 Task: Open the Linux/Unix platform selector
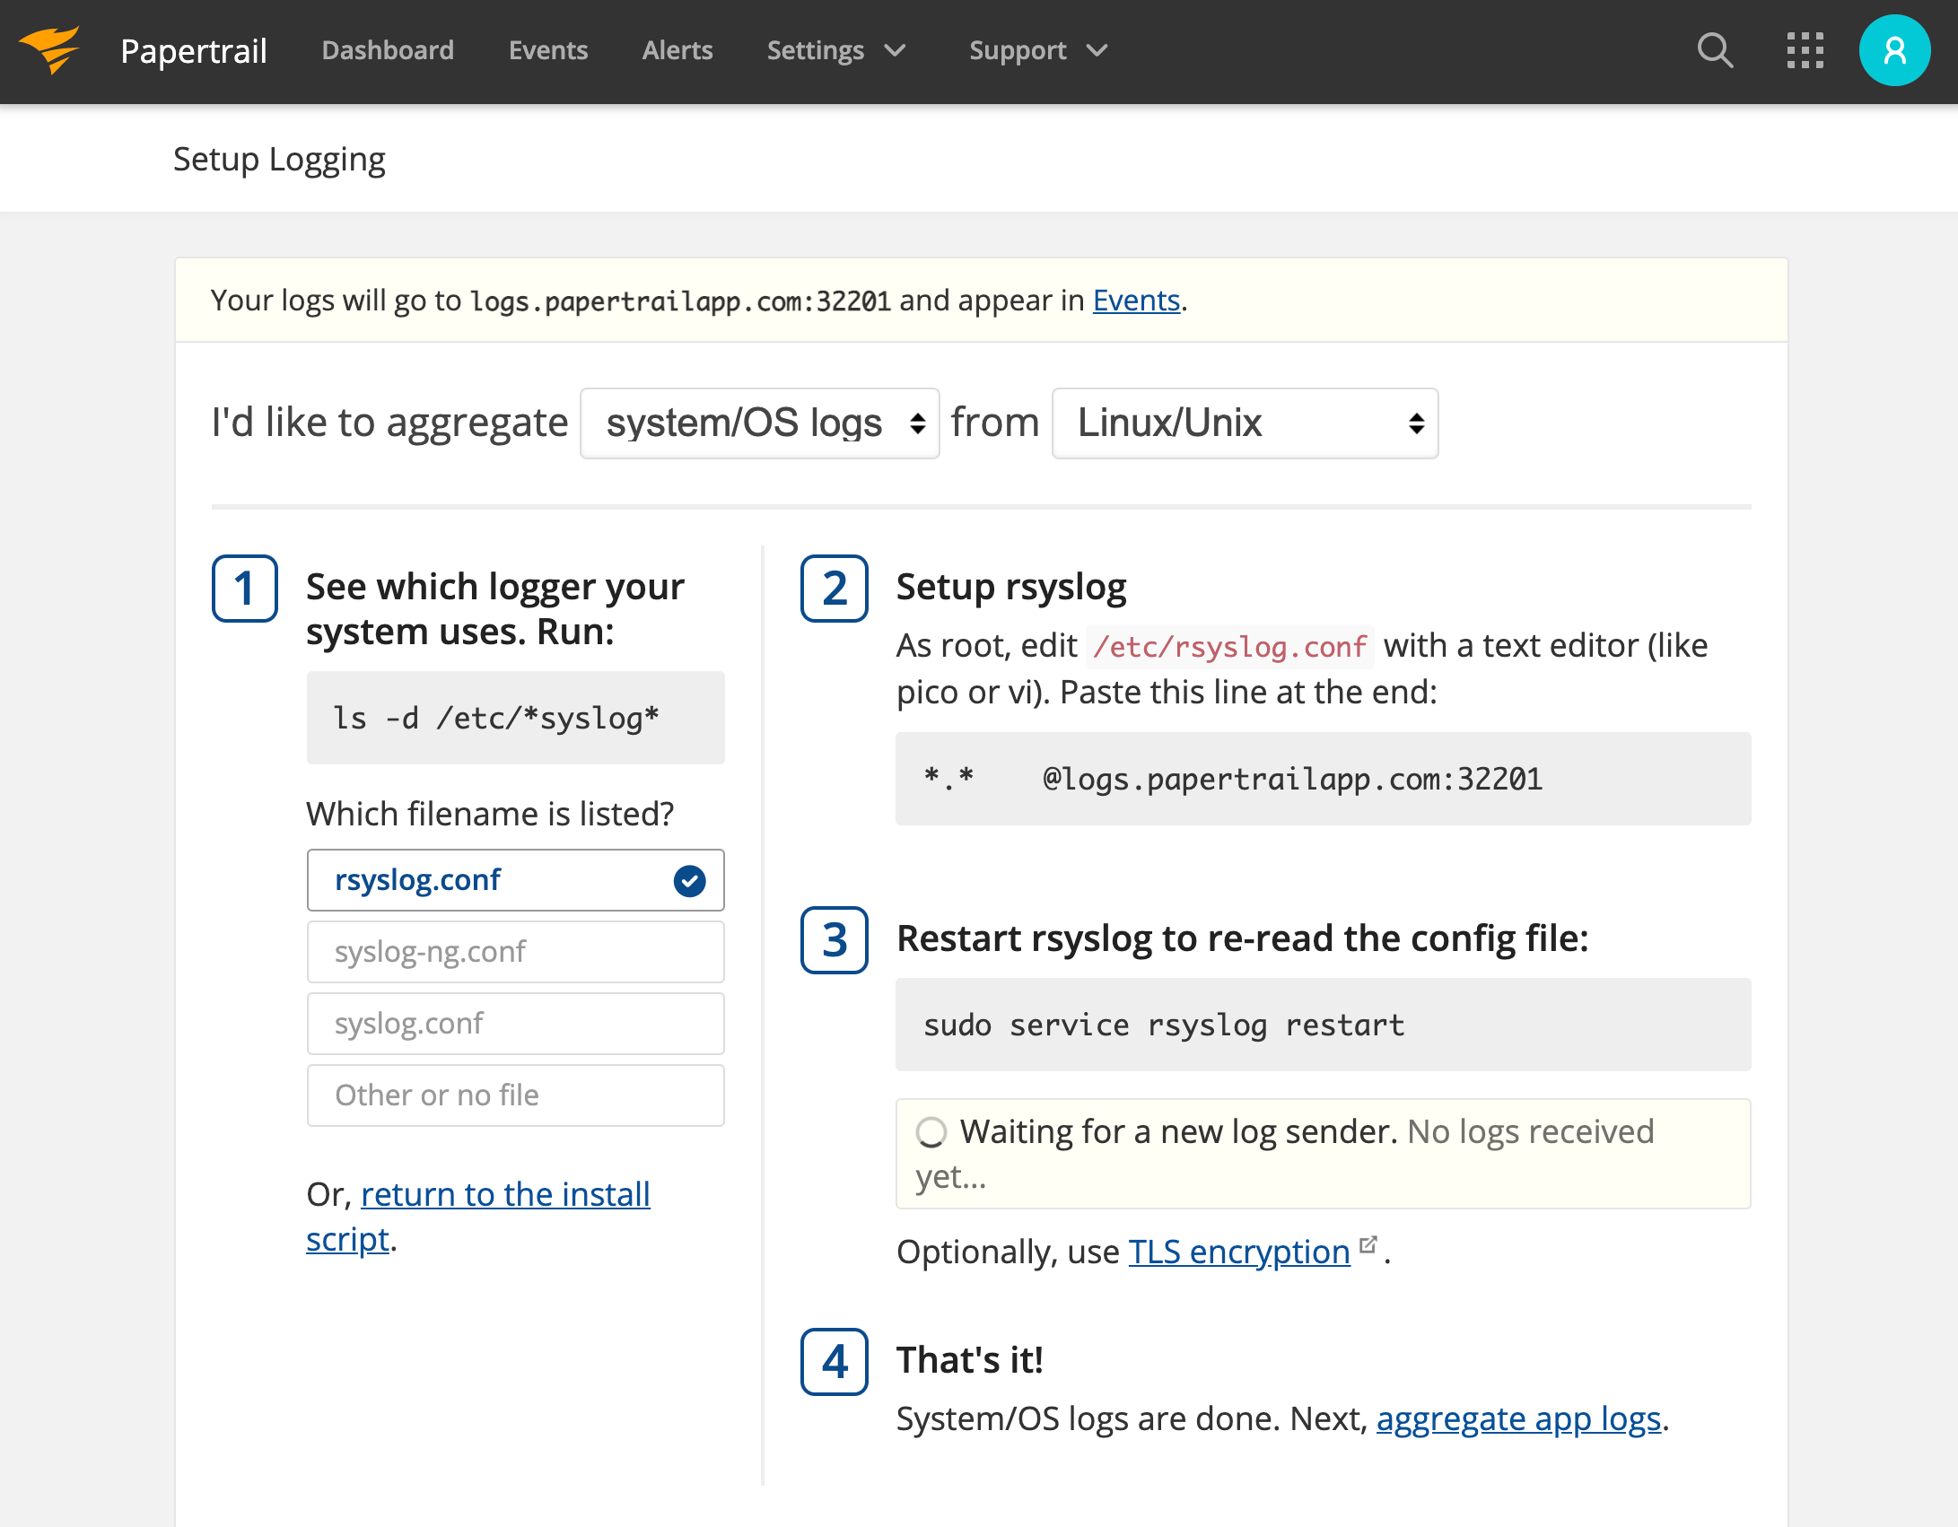pyautogui.click(x=1245, y=423)
